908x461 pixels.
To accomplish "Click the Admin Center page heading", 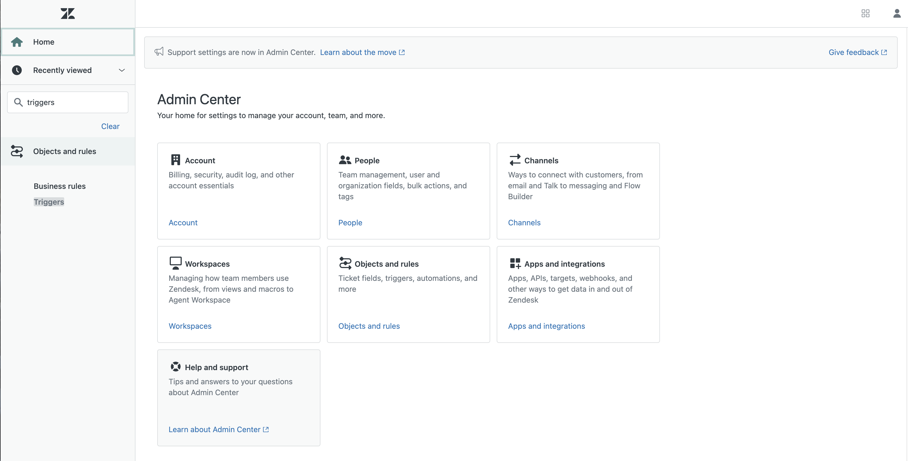I will point(199,99).
